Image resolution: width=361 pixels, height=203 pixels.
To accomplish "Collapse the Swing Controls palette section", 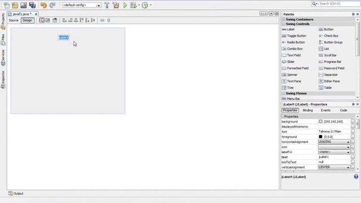I will [x=284, y=24].
